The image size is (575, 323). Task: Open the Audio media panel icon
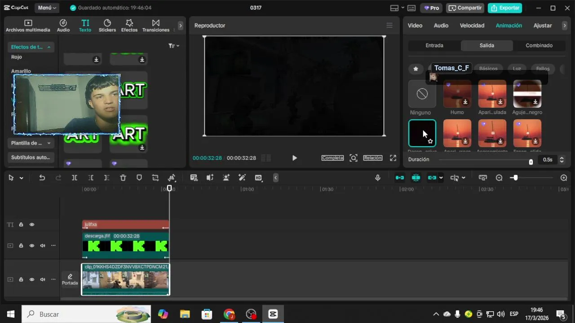tap(63, 26)
